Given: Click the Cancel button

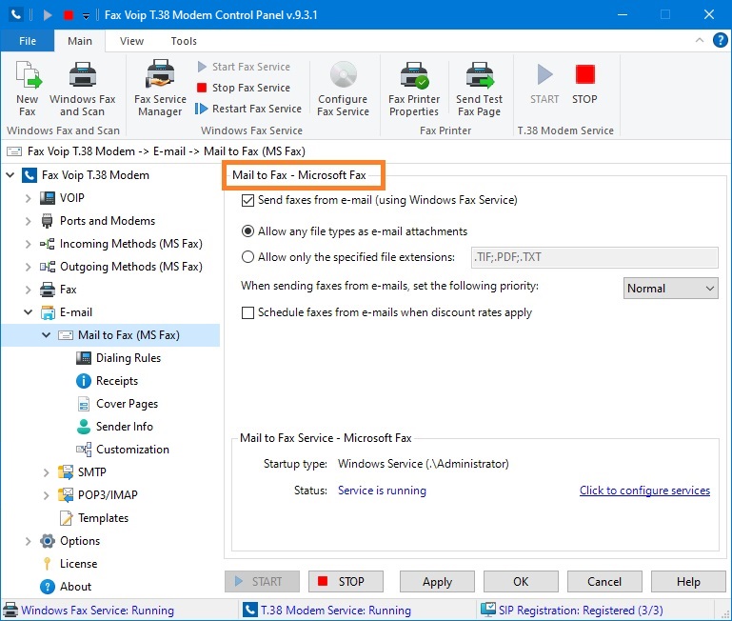Looking at the screenshot, I should click(604, 582).
